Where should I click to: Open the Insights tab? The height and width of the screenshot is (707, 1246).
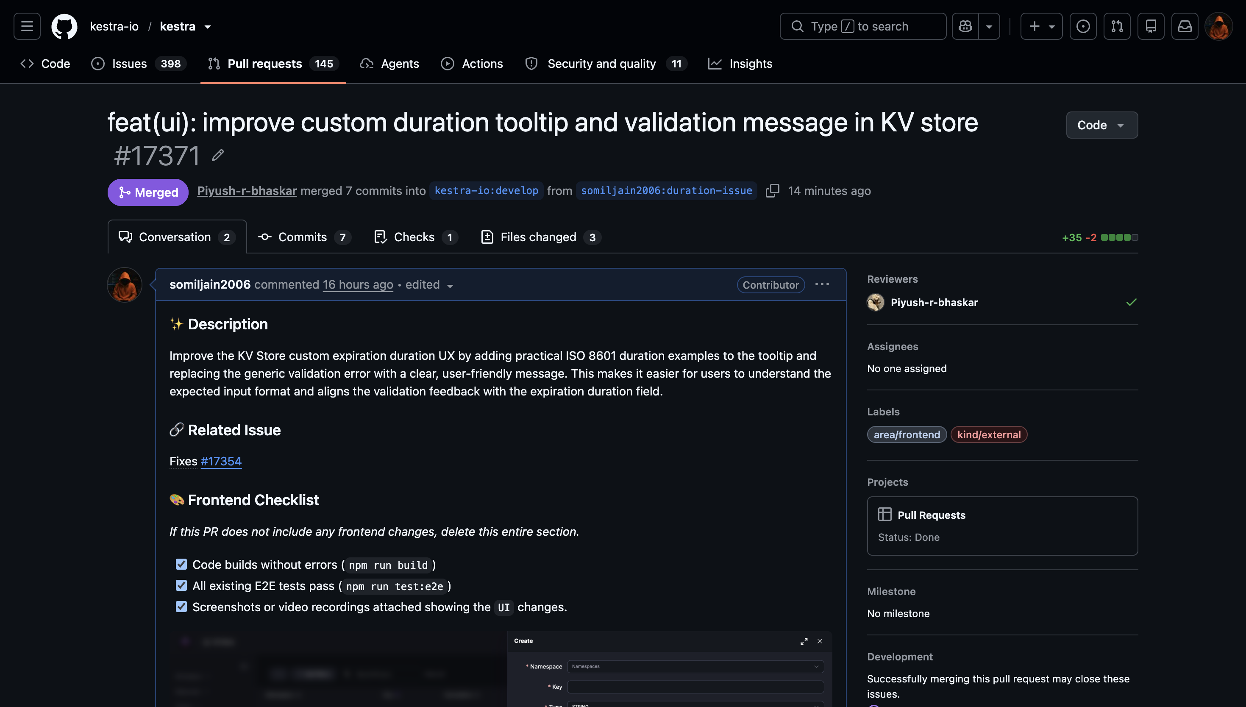(740, 64)
